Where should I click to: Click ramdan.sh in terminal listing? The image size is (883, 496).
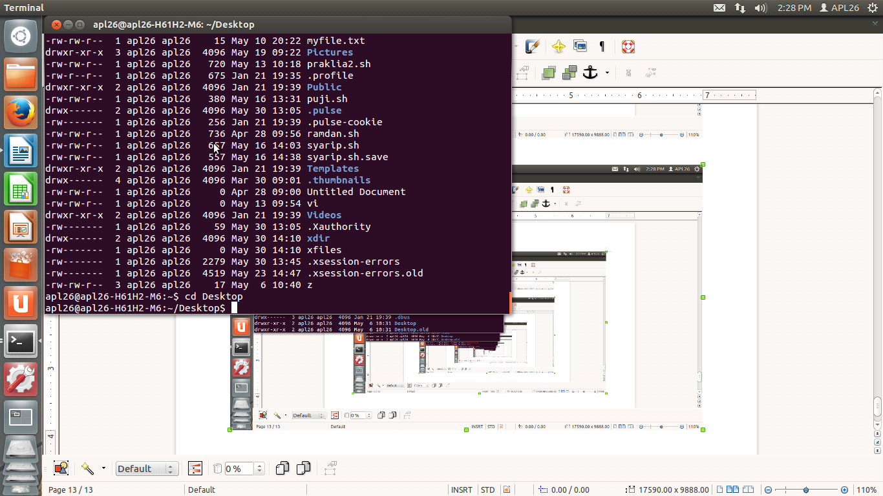click(333, 134)
